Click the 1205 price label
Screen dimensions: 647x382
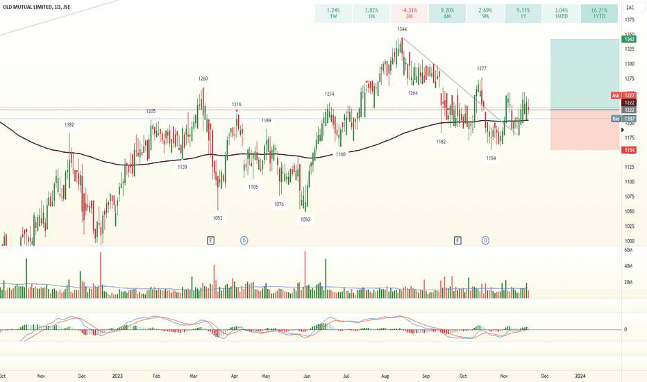(151, 111)
